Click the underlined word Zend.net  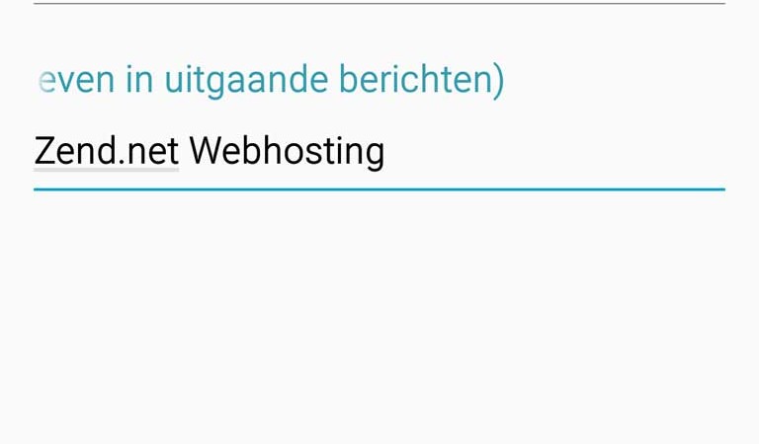coord(107,151)
